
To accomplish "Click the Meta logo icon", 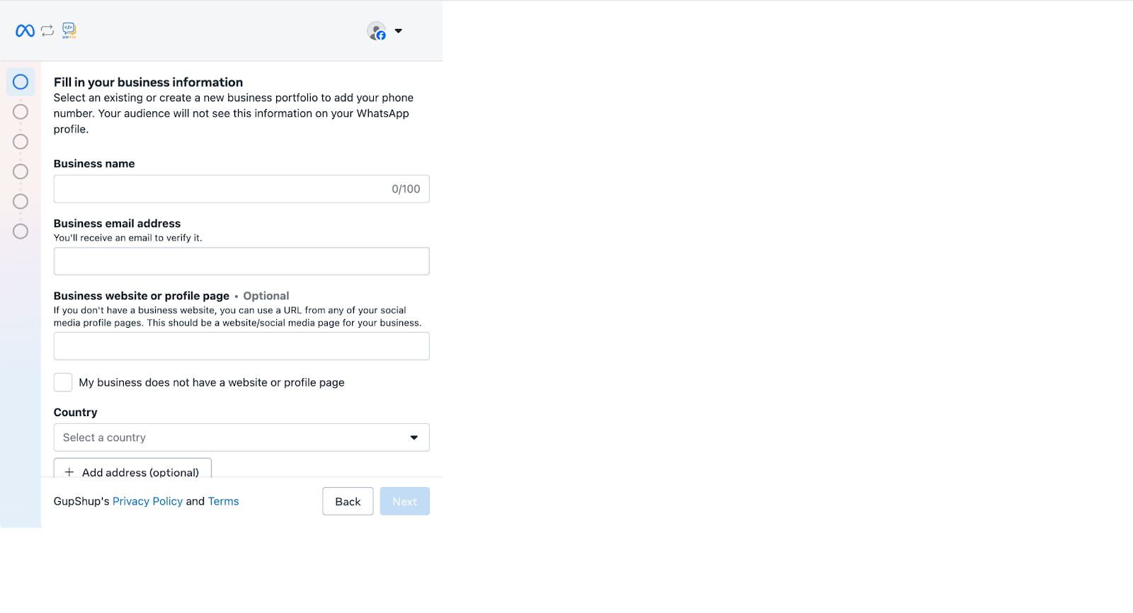I will (x=25, y=30).
